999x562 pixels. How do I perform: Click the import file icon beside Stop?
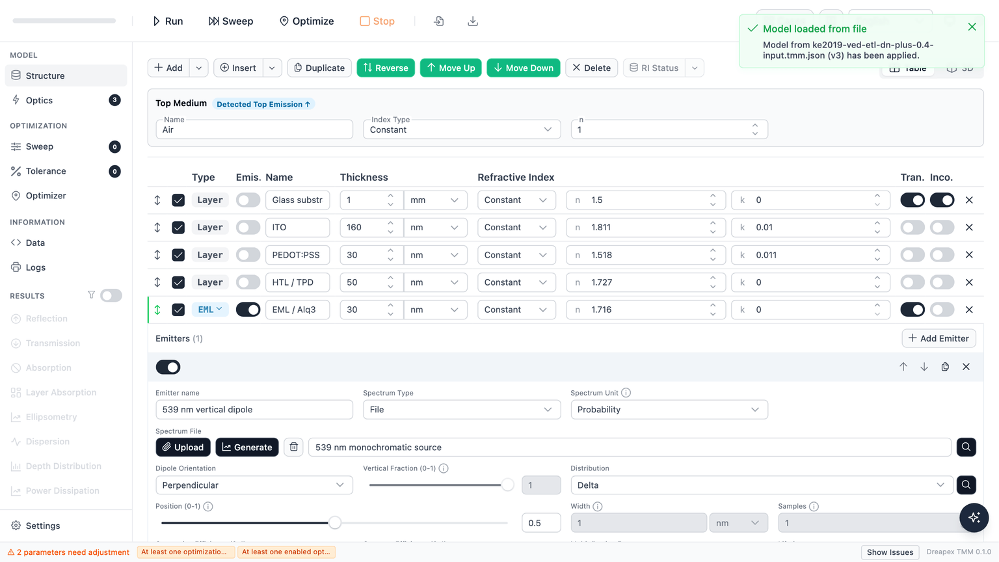(439, 21)
